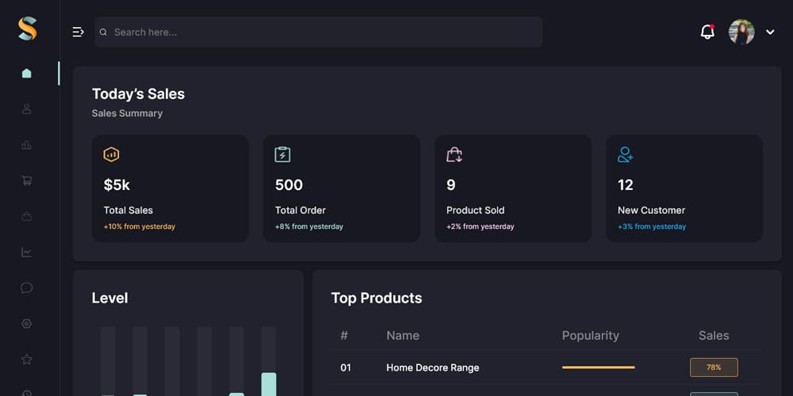Open the Total Sales $5k card
This screenshot has height=396, width=793.
click(170, 188)
